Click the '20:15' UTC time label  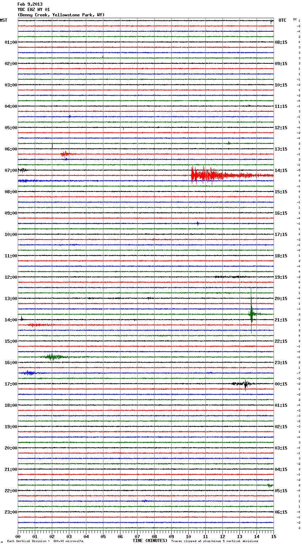pyautogui.click(x=281, y=299)
